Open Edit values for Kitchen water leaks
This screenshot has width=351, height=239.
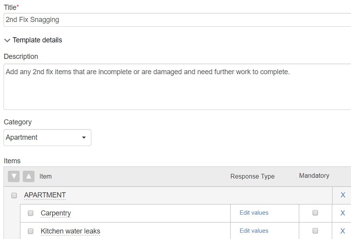tap(254, 231)
